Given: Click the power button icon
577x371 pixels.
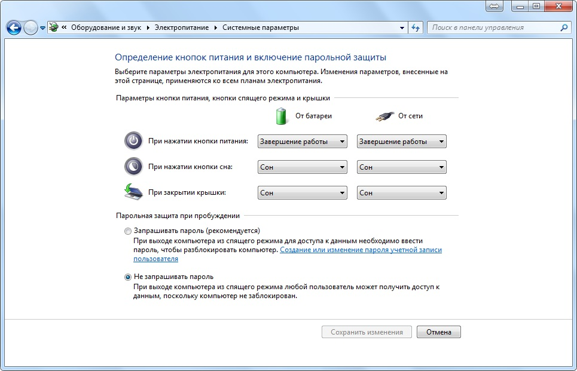Looking at the screenshot, I should [x=133, y=141].
